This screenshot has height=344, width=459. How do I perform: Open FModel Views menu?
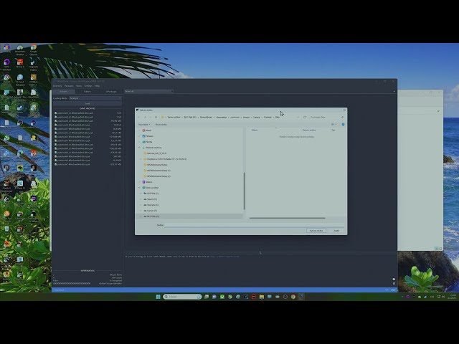tap(79, 86)
